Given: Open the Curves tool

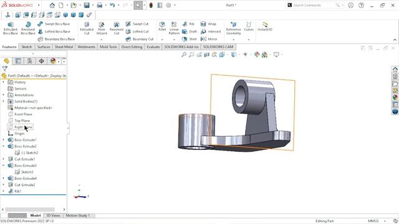Looking at the screenshot, I should pos(249,26).
